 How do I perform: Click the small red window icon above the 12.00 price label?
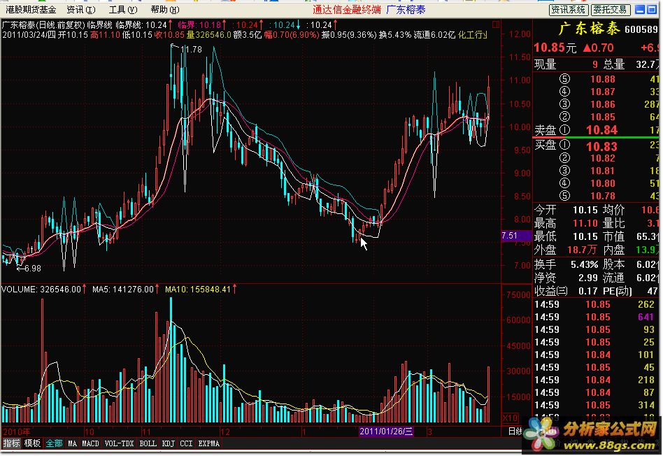click(496, 24)
